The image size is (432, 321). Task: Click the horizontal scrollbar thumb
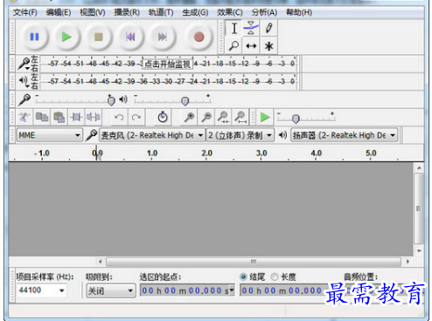[254, 262]
